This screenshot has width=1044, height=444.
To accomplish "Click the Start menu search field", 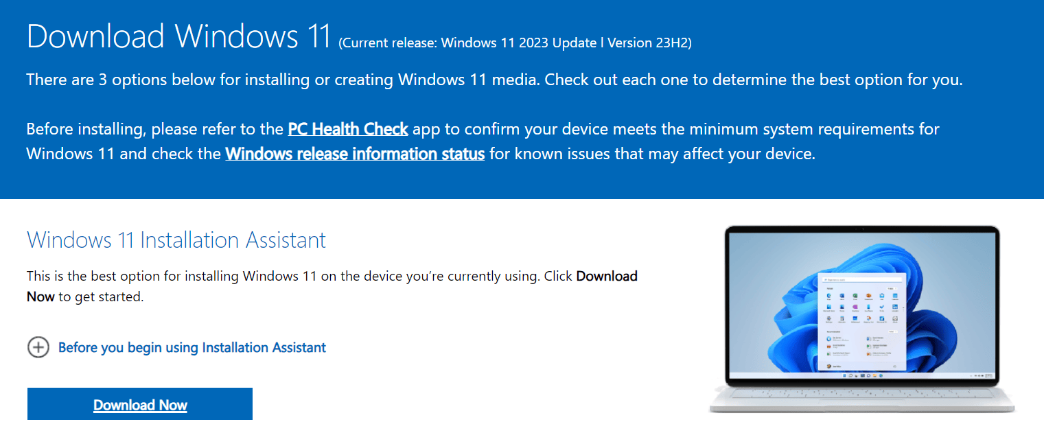I will pyautogui.click(x=861, y=279).
